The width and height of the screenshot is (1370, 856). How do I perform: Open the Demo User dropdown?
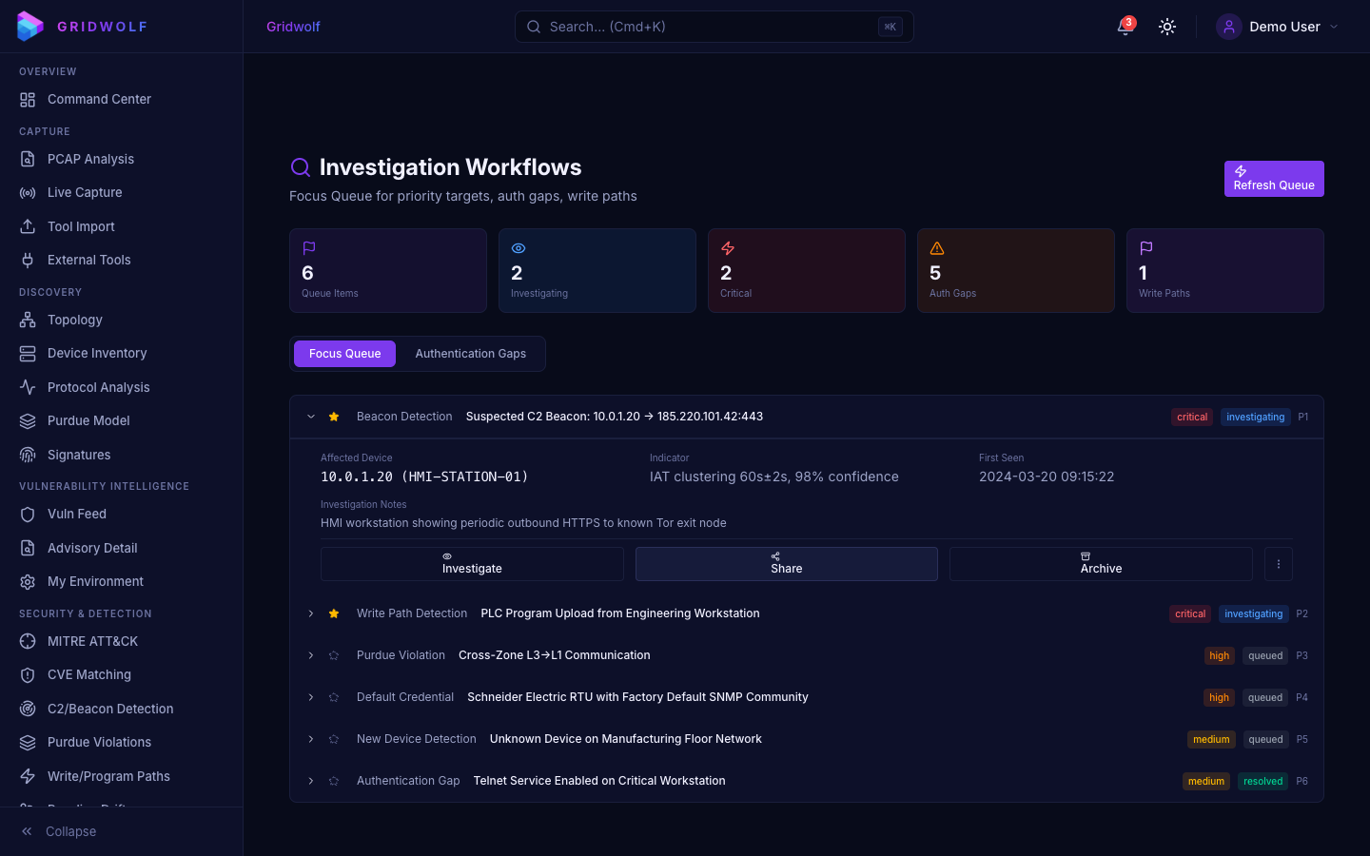1278,27
